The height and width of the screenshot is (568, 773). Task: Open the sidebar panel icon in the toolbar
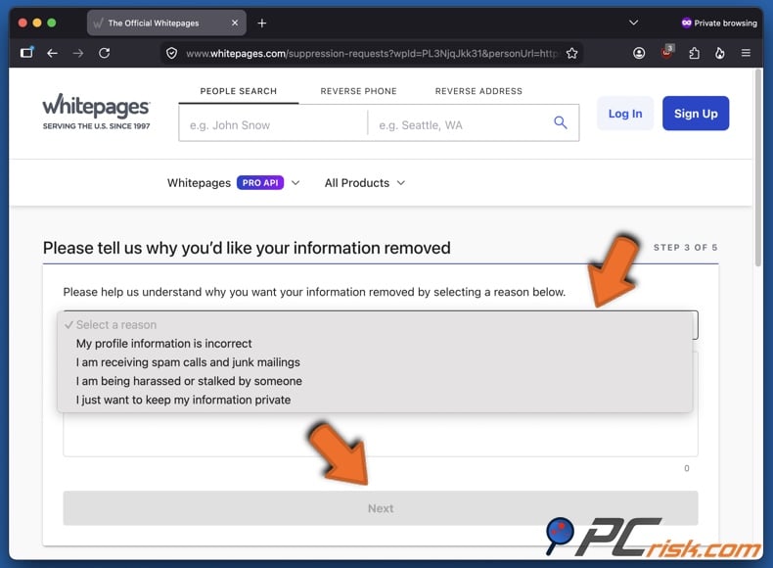pos(26,52)
